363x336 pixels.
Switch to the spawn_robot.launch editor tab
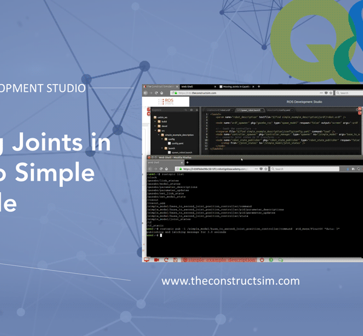pyautogui.click(x=250, y=111)
